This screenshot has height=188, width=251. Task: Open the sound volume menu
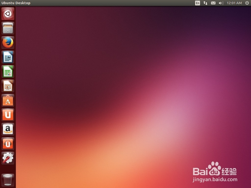pyautogui.click(x=221, y=3)
